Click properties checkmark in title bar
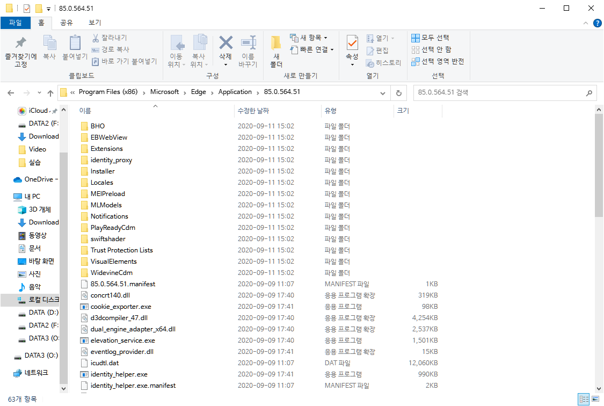This screenshot has width=604, height=406. tap(27, 8)
